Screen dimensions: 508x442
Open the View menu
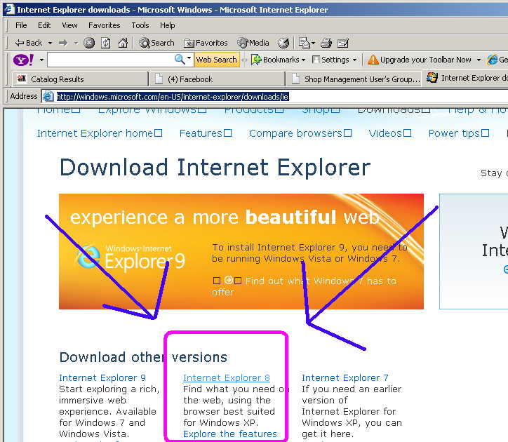click(69, 25)
